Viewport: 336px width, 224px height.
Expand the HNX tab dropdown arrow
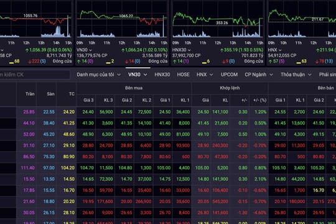(x=212, y=75)
